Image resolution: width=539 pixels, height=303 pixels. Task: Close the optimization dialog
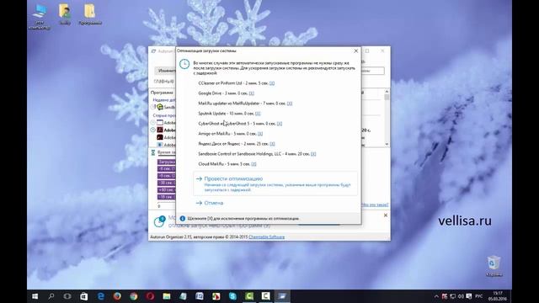(355, 50)
